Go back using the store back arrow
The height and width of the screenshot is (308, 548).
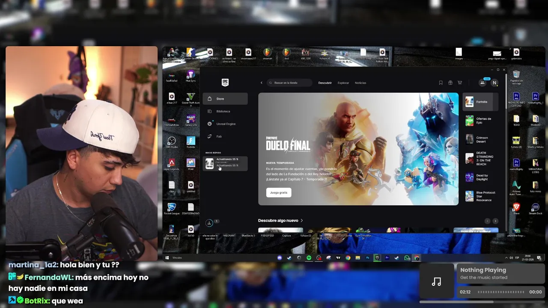pos(262,83)
